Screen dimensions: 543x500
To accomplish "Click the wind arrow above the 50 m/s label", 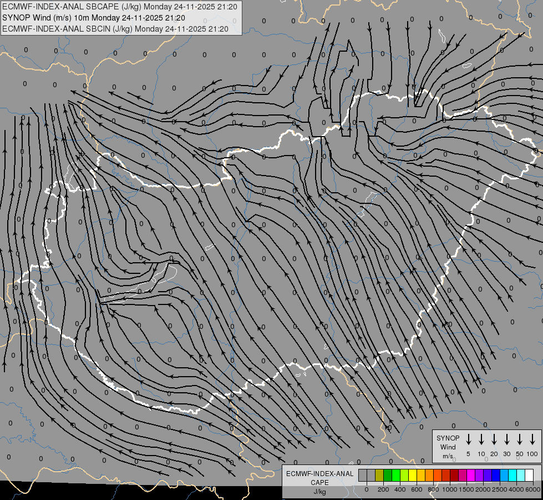I will 520,439.
